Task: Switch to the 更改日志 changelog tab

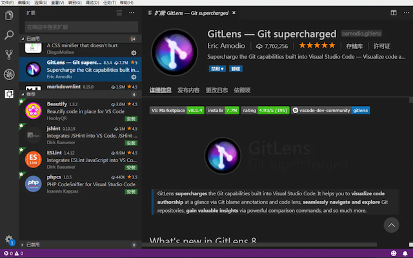Action: tap(217, 91)
